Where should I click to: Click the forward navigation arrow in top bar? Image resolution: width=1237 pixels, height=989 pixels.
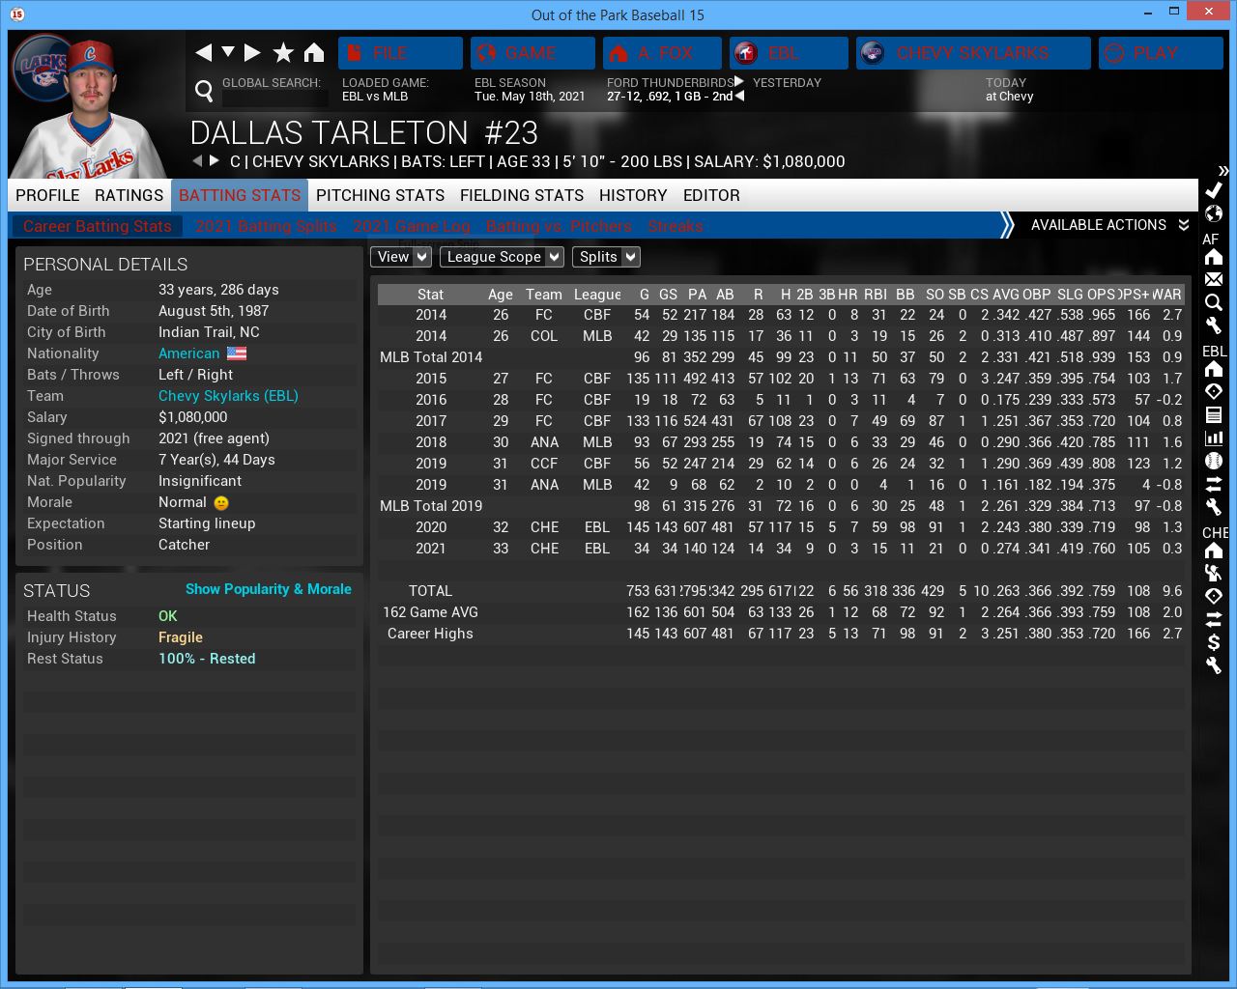coord(252,52)
